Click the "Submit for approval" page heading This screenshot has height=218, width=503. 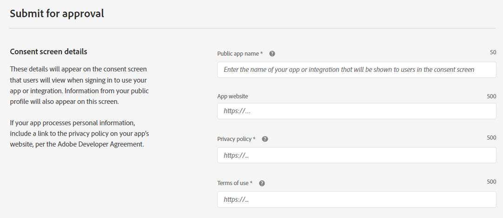point(57,13)
